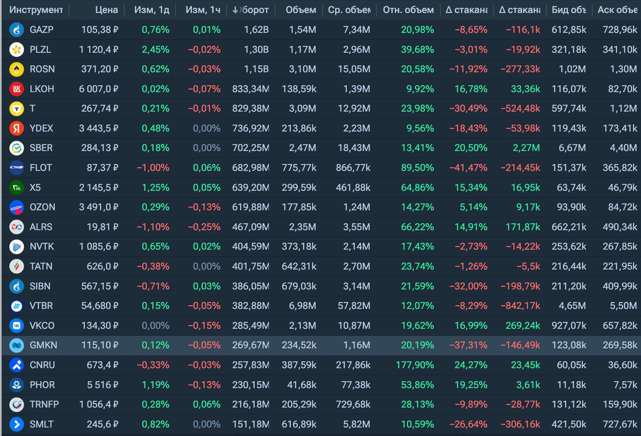
Task: Click the sort arrow on the Оборот column
Action: 235,10
